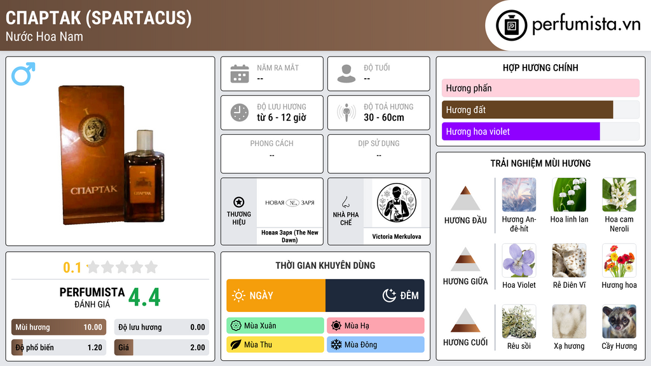Screen dimensions: 651x366
Task: Open the Hương An-đê-hít note image
Action: click(x=519, y=194)
